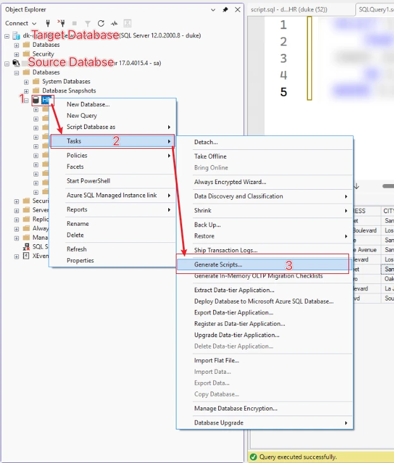The width and height of the screenshot is (394, 463).
Task: Click the target server icon
Action: point(16,35)
